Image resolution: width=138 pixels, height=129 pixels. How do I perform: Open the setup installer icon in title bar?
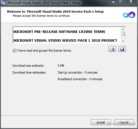[3, 2]
